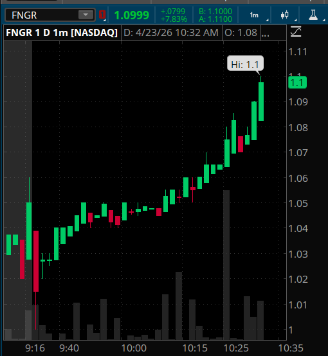The width and height of the screenshot is (328, 356).
Task: Open the drawing tools icon beside the chart header
Action: [296, 31]
